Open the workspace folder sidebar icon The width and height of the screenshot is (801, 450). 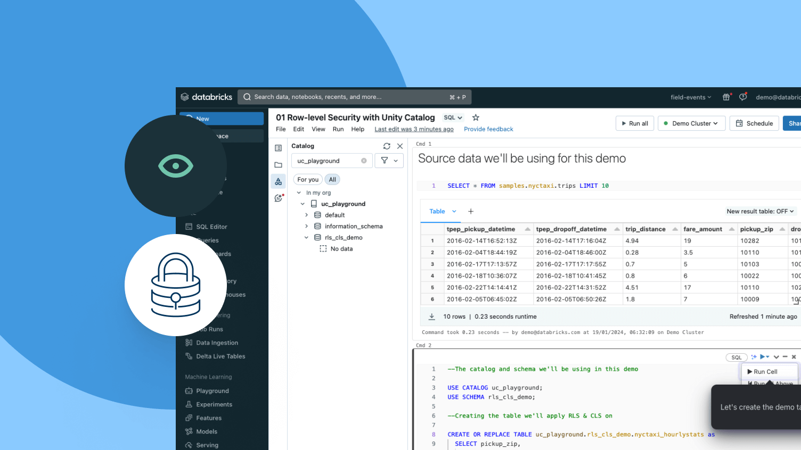pos(278,165)
